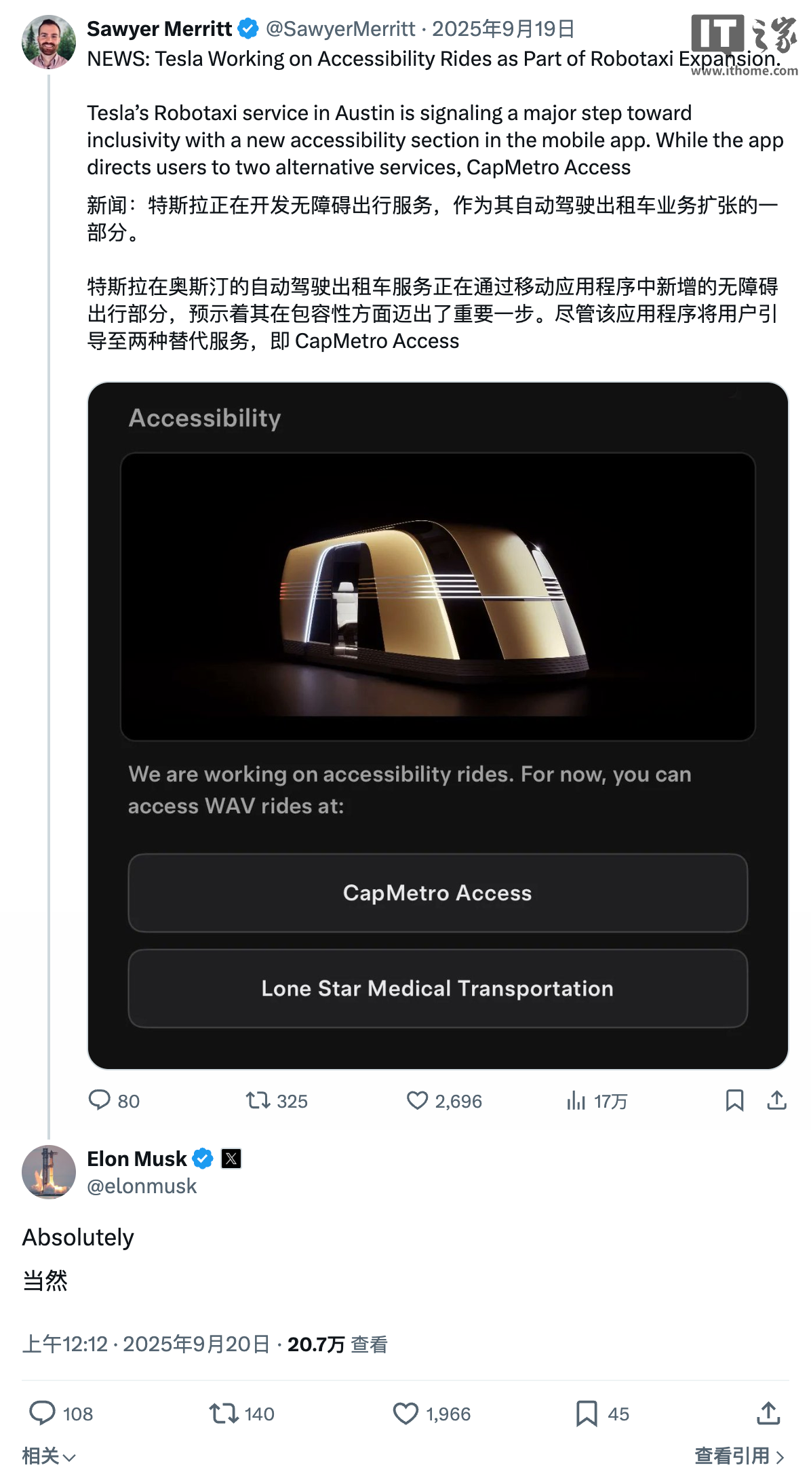
Task: Retweet Sawyer Merritt's post with 325 reposts
Action: (258, 1100)
